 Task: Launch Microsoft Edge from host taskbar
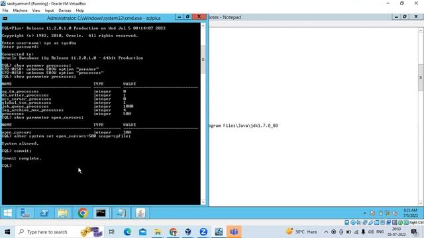click(127, 232)
